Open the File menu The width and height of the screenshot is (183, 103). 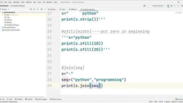point(1,2)
